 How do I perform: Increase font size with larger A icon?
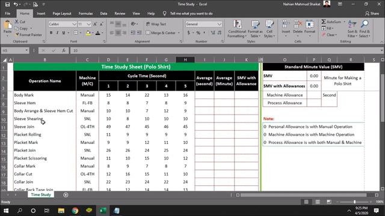[95, 24]
